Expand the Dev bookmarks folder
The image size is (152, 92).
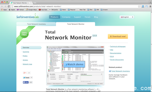pyautogui.click(x=90, y=10)
